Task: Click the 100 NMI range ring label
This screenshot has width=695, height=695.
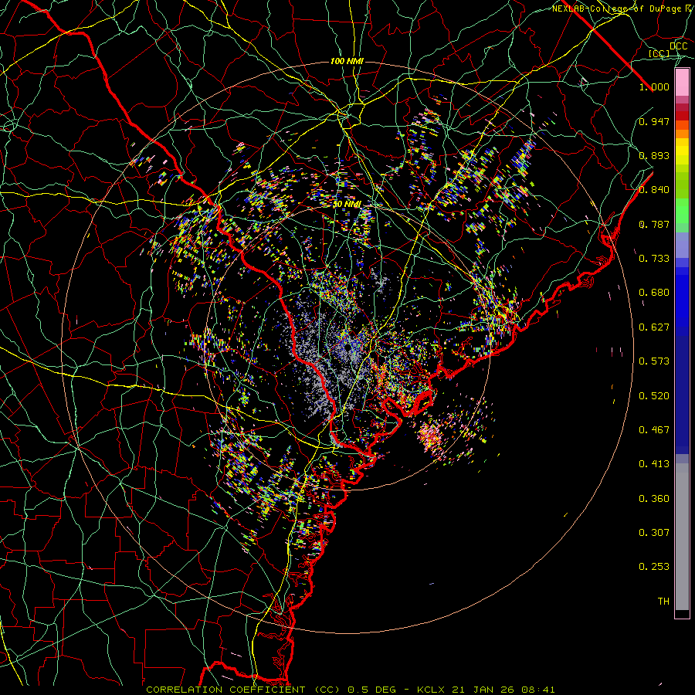Action: (347, 61)
